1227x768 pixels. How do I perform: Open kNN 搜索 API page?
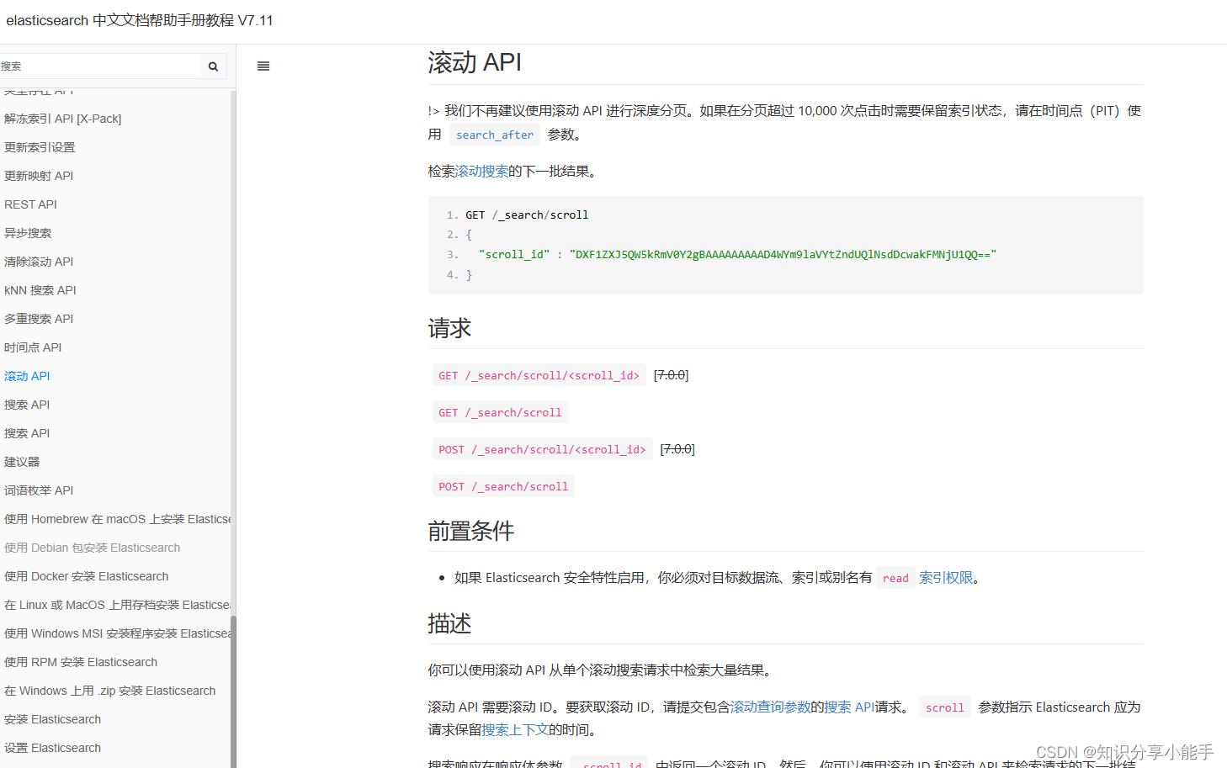pyautogui.click(x=40, y=290)
